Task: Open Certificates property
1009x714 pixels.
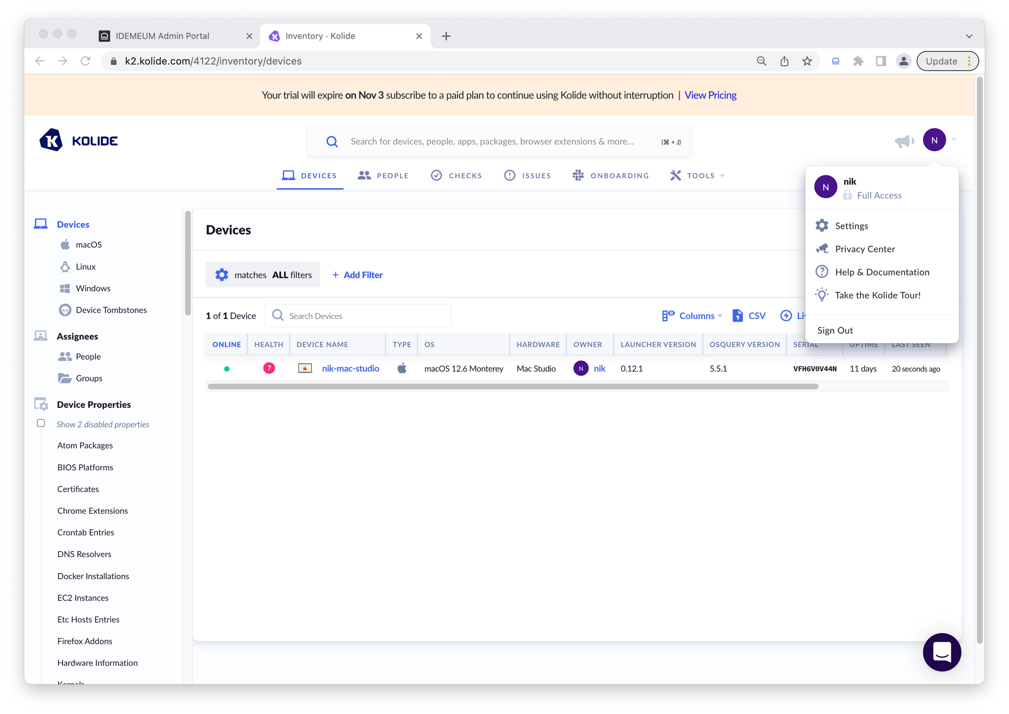Action: click(x=78, y=489)
